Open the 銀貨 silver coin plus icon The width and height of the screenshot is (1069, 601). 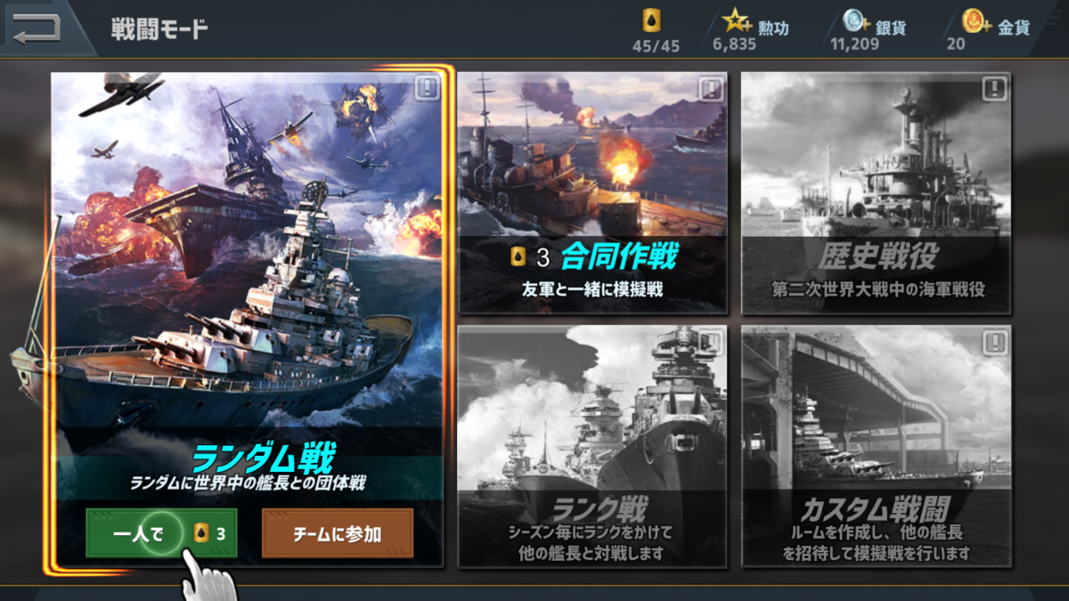(x=857, y=21)
